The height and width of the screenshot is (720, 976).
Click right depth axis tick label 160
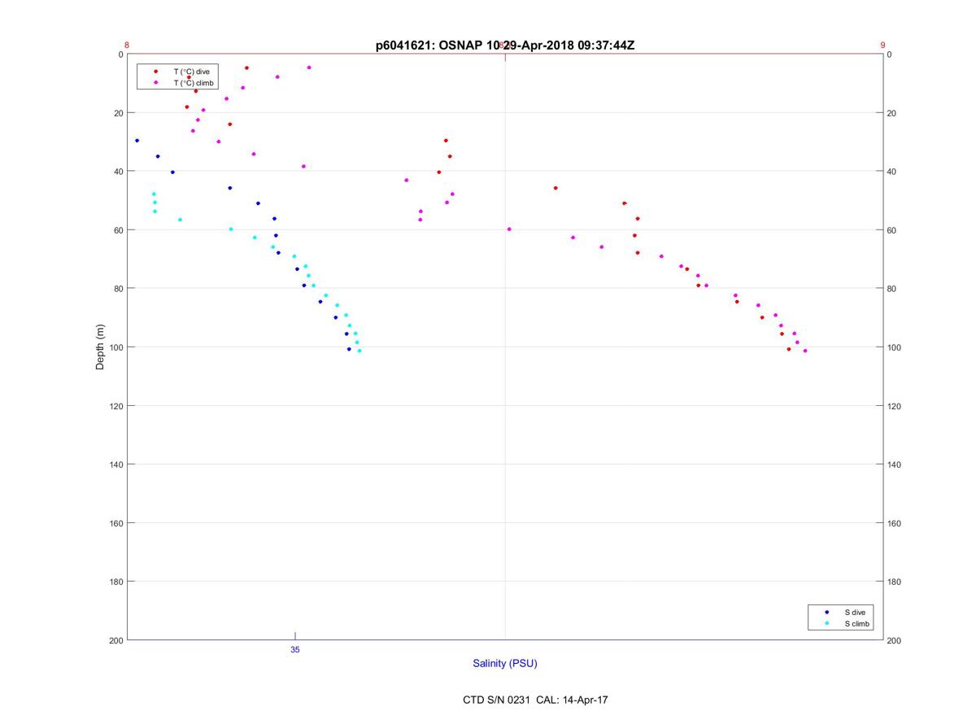895,523
